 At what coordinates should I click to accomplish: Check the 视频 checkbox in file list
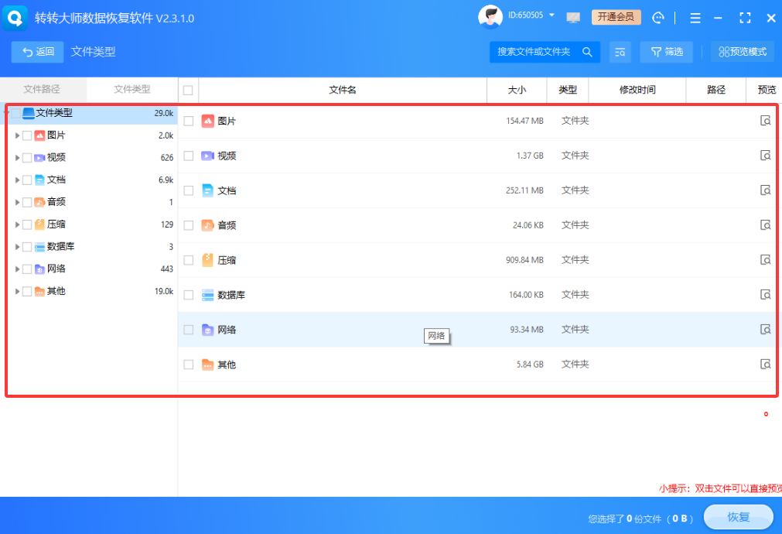(x=189, y=156)
